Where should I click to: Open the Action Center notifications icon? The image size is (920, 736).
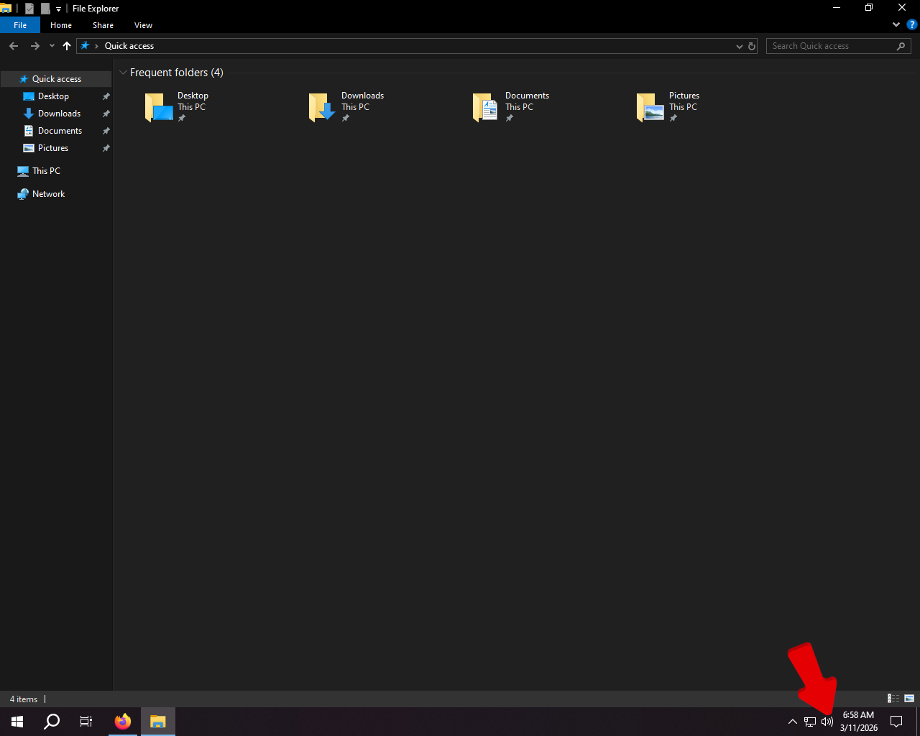pos(896,722)
